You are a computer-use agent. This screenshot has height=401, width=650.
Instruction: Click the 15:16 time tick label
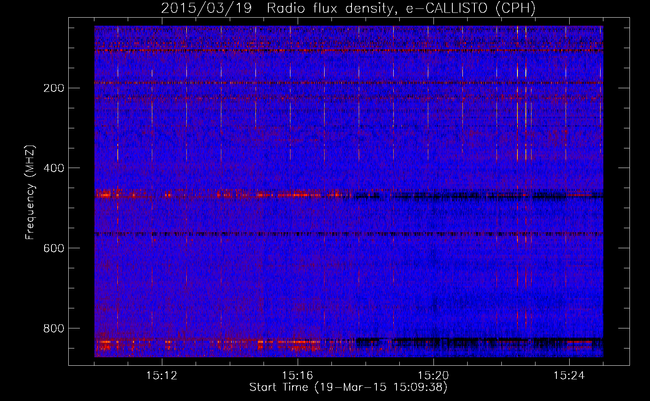297,376
